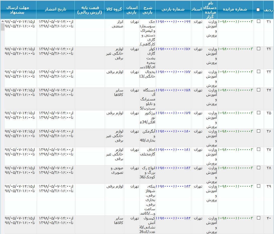Open party number link ending in ۱۷۶
Viewport: 274px width, 234px height.
click(x=175, y=49)
